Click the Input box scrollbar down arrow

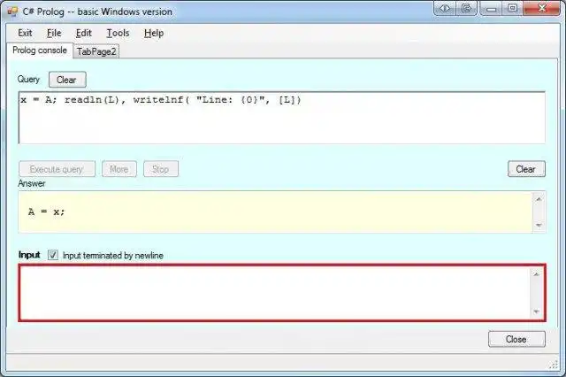[x=537, y=312]
